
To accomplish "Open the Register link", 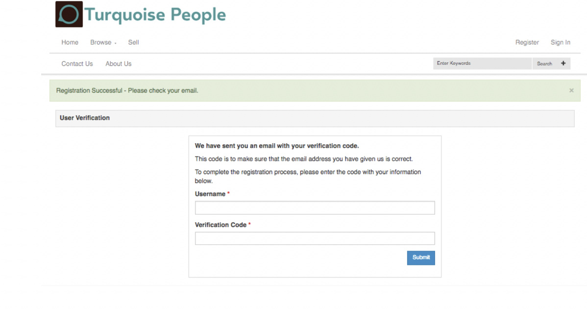I will 527,42.
